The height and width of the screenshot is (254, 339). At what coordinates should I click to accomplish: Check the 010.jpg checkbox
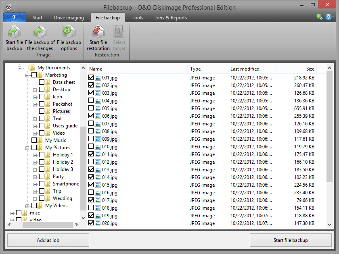click(x=91, y=146)
